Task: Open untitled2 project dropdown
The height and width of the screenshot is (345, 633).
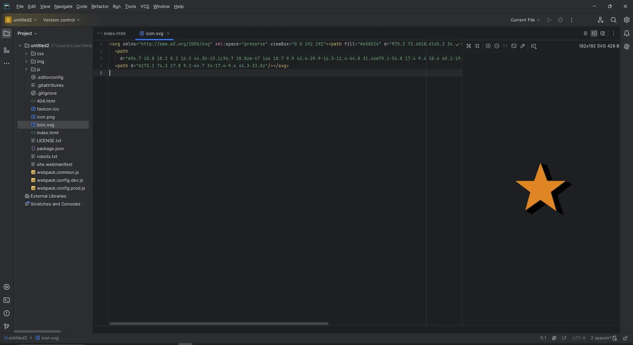Action: tap(21, 20)
